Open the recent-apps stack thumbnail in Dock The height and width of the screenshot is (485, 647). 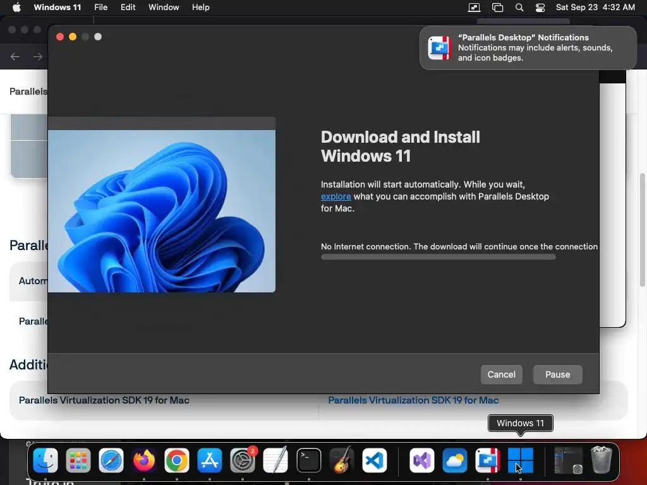click(x=568, y=460)
